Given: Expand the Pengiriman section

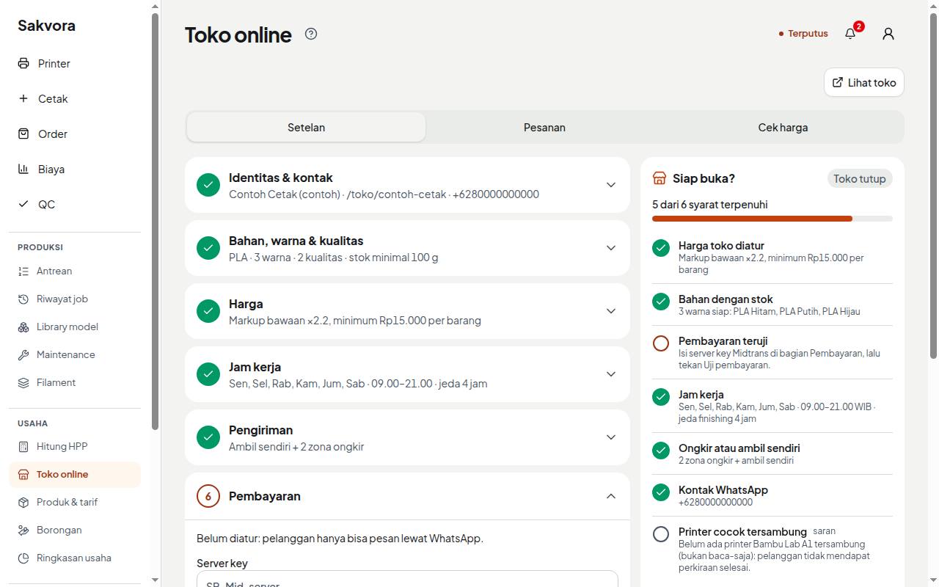Looking at the screenshot, I should (x=407, y=437).
